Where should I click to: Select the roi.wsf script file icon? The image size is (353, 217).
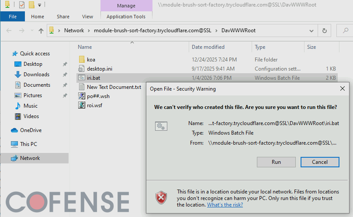[81, 105]
